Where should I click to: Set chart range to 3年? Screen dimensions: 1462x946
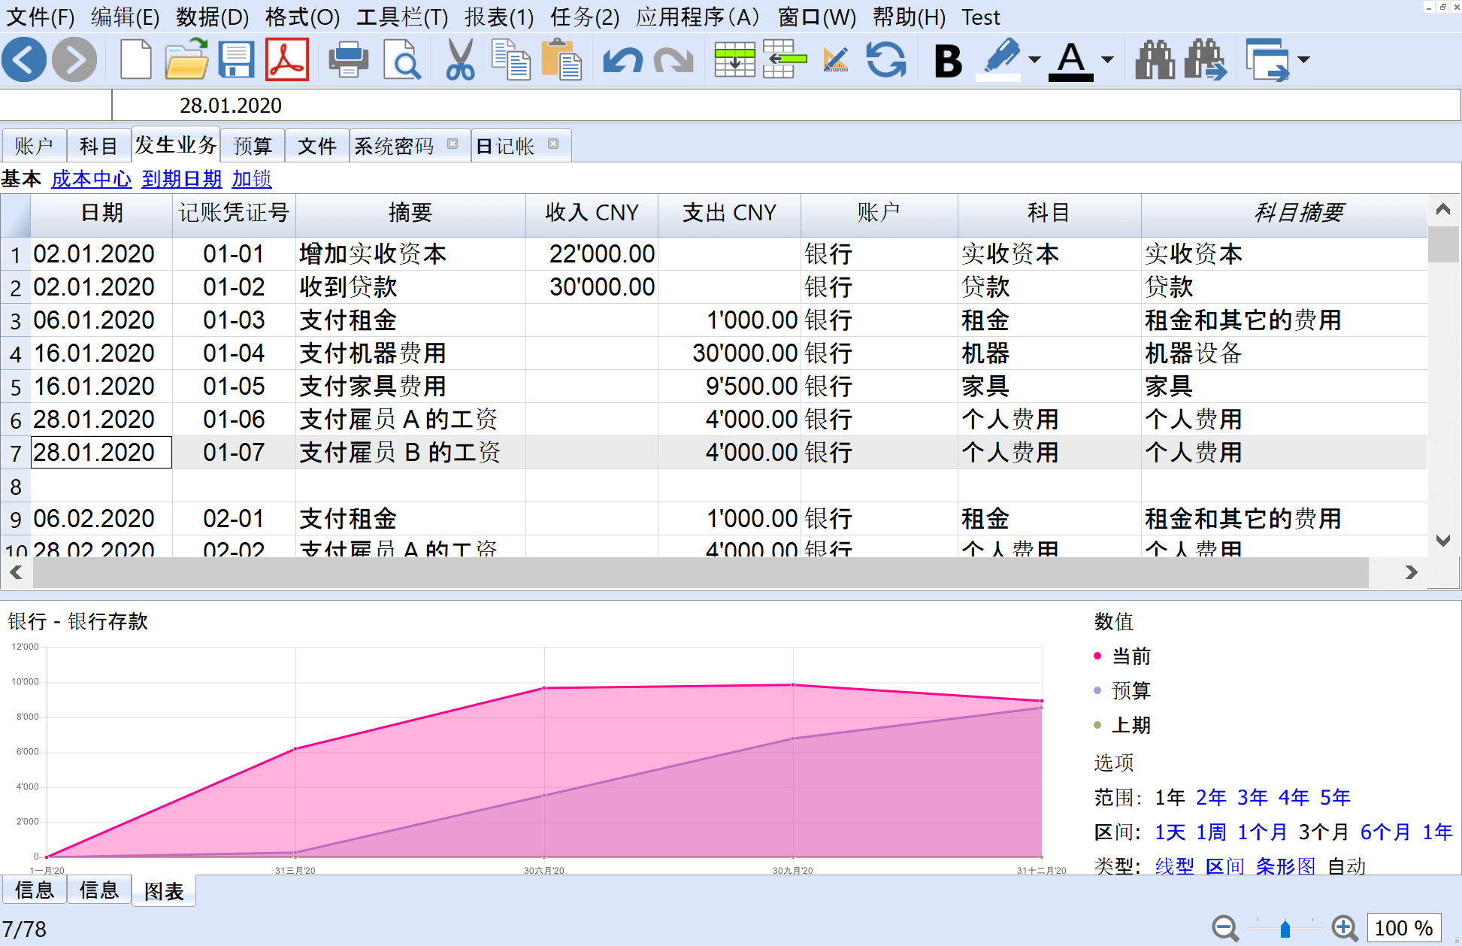click(1252, 797)
